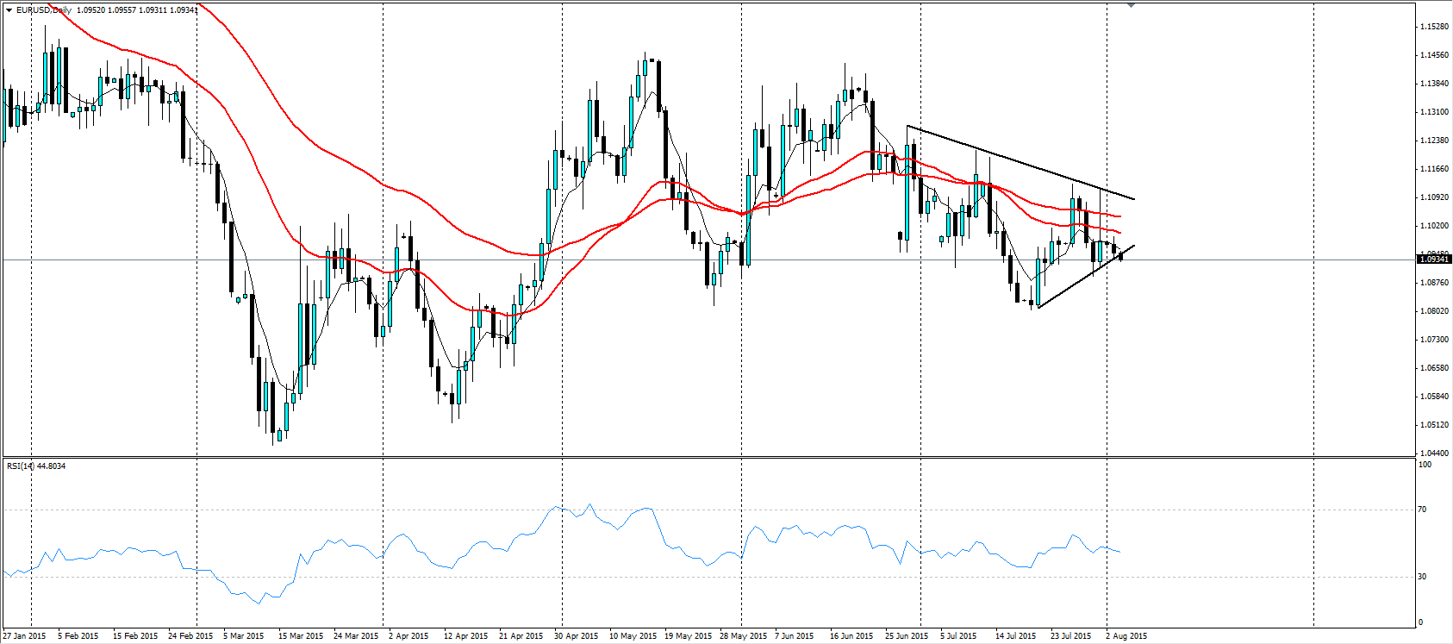Click the 5 Feb 2015 date label
This screenshot has width=1453, height=644.
pyautogui.click(x=78, y=636)
